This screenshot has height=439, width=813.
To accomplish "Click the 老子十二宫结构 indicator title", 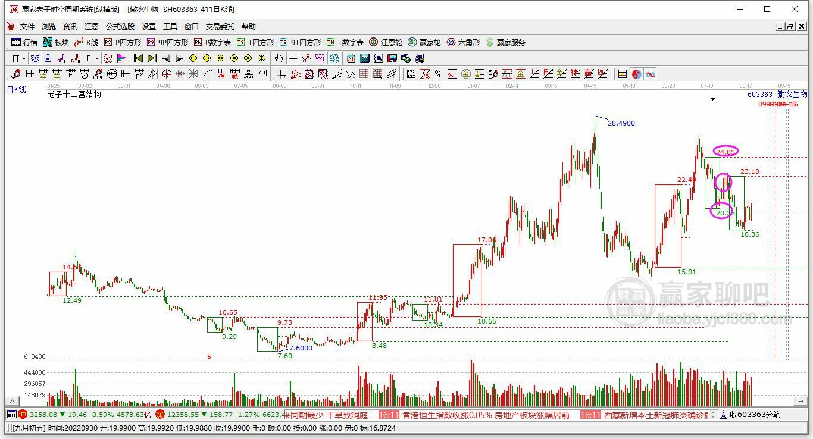I will [x=74, y=94].
